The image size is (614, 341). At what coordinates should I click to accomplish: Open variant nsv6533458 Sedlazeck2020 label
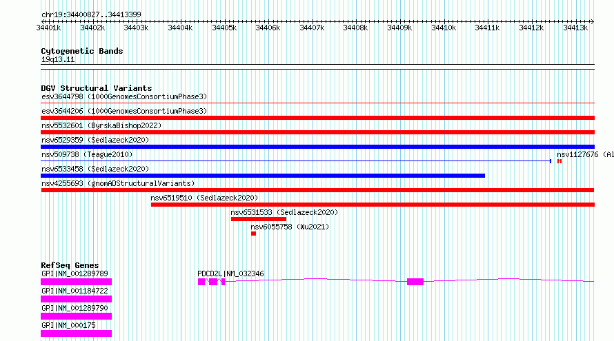click(x=95, y=169)
